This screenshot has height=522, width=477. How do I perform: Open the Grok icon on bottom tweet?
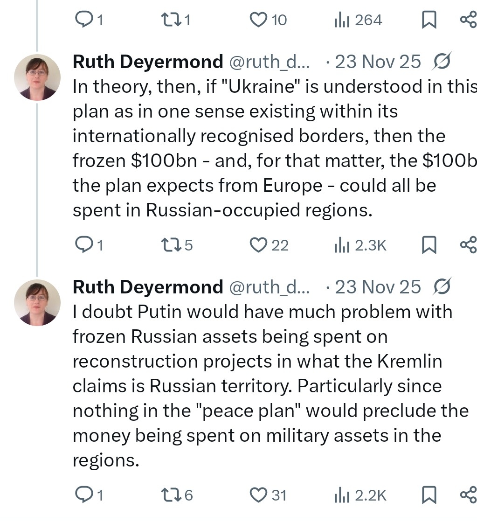coord(441,287)
